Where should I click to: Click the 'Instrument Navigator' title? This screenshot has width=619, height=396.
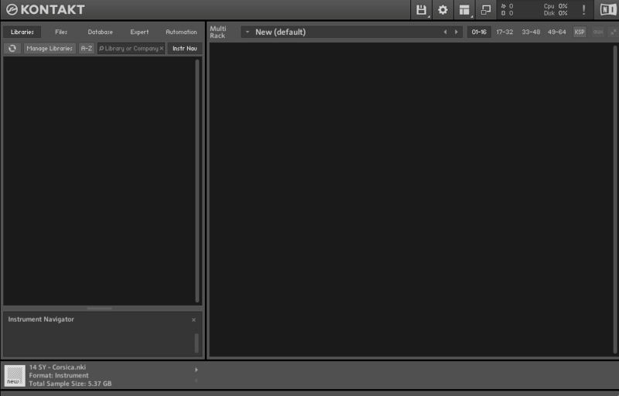click(x=41, y=319)
